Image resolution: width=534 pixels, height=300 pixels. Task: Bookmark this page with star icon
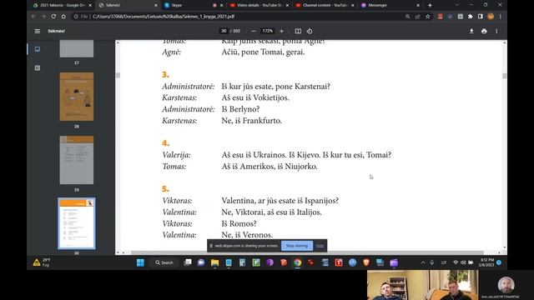pyautogui.click(x=428, y=17)
